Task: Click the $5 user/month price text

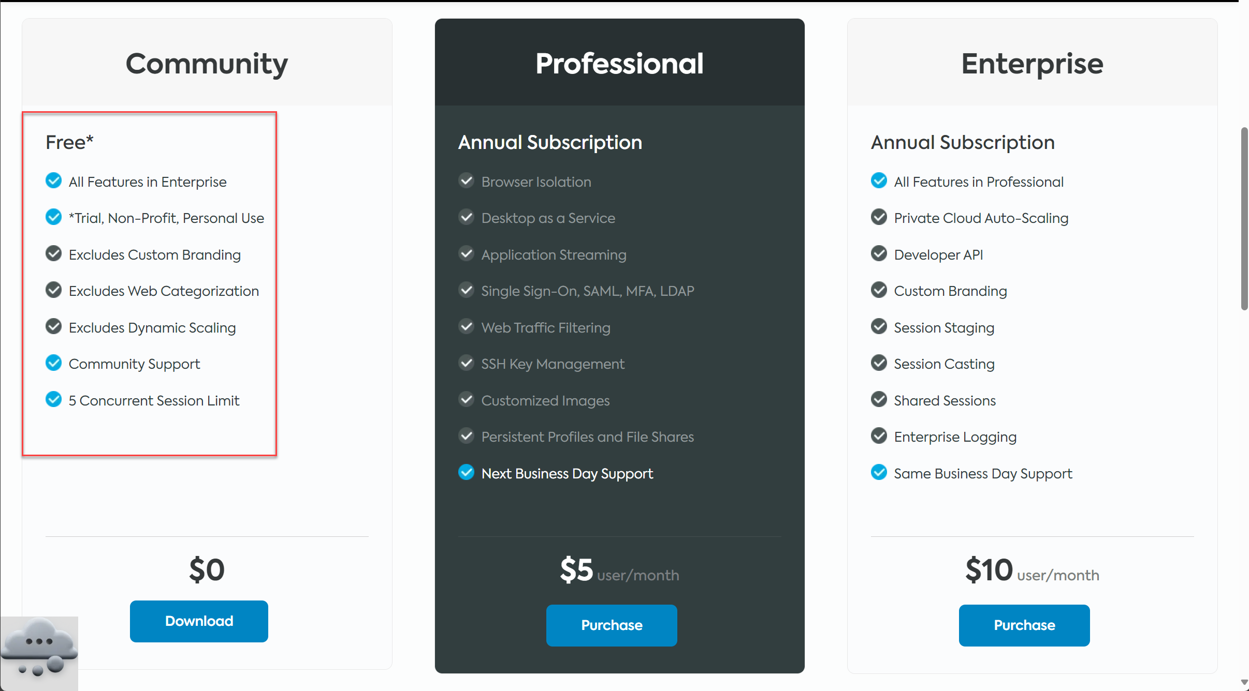Action: pyautogui.click(x=619, y=570)
